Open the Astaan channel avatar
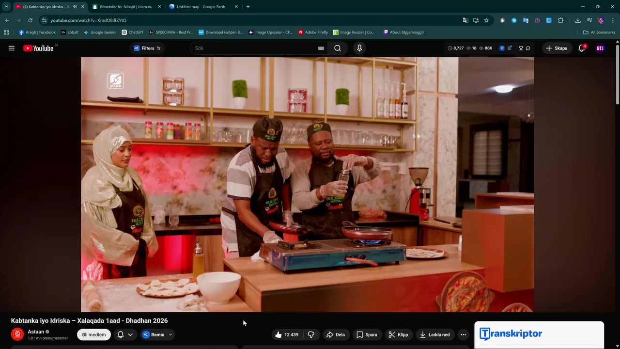Viewport: 620px width, 349px height. [17, 334]
